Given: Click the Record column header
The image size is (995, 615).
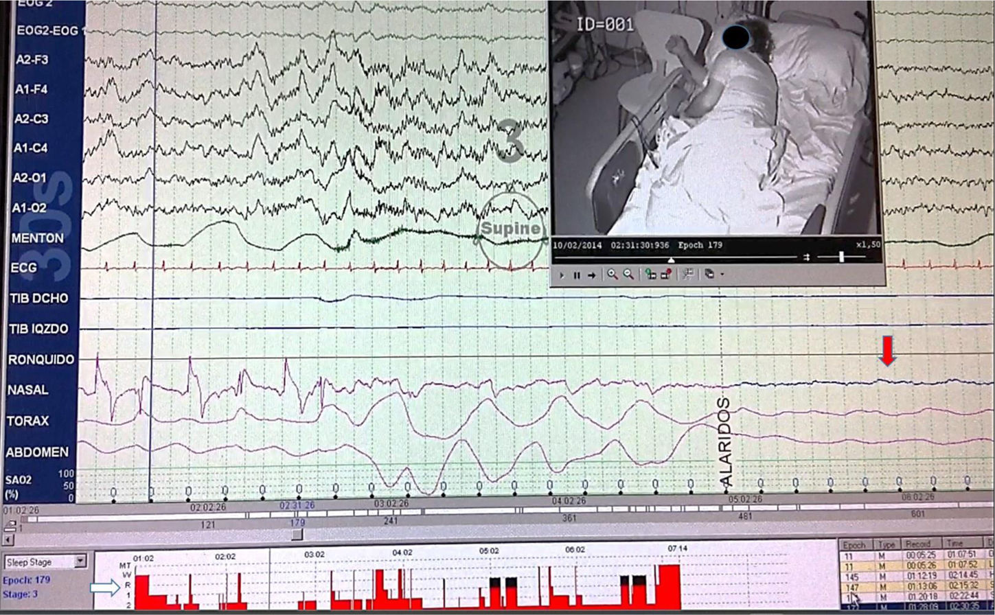Looking at the screenshot, I should [918, 544].
